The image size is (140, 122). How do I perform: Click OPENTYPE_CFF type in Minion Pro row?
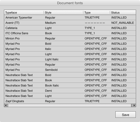pyautogui.click(x=96, y=38)
